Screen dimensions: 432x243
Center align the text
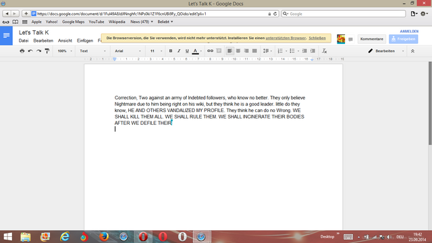pyautogui.click(x=238, y=51)
